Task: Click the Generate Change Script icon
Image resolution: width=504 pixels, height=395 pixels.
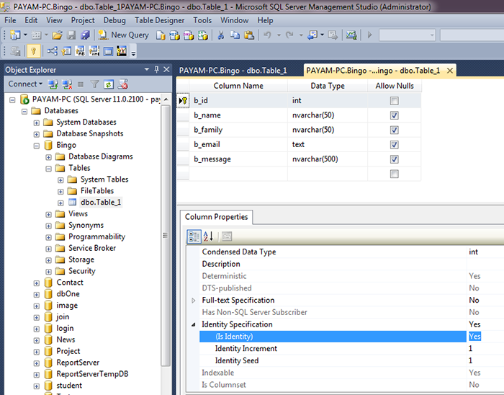Action: tap(15, 51)
